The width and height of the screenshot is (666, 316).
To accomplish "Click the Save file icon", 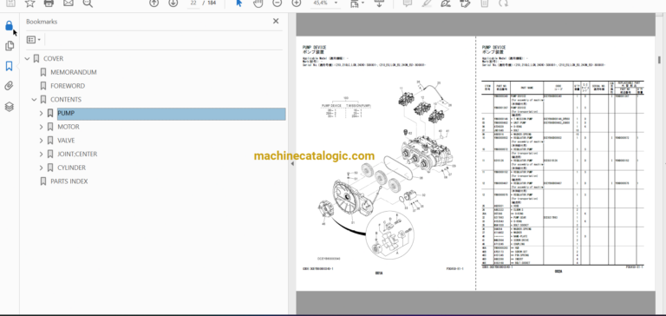I will tap(10, 3).
